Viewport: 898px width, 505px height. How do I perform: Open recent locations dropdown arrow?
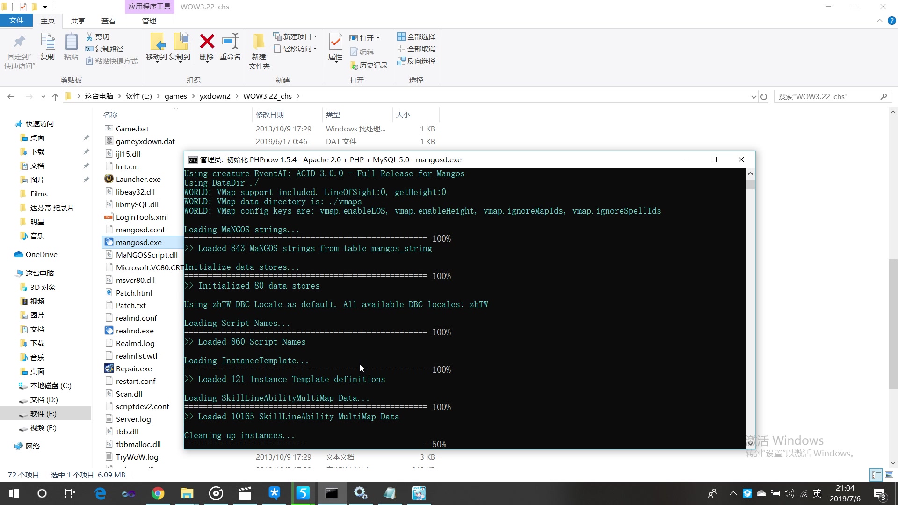(43, 97)
